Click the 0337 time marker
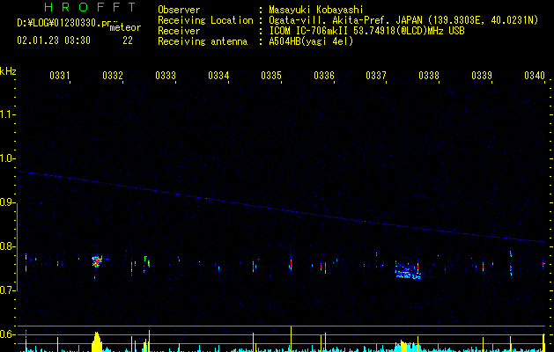This screenshot has width=554, height=352. click(376, 76)
